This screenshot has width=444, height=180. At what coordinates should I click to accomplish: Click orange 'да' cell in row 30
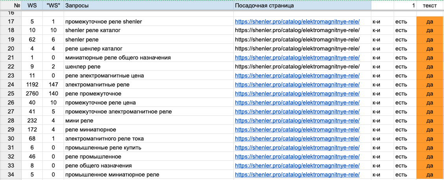[x=430, y=139]
